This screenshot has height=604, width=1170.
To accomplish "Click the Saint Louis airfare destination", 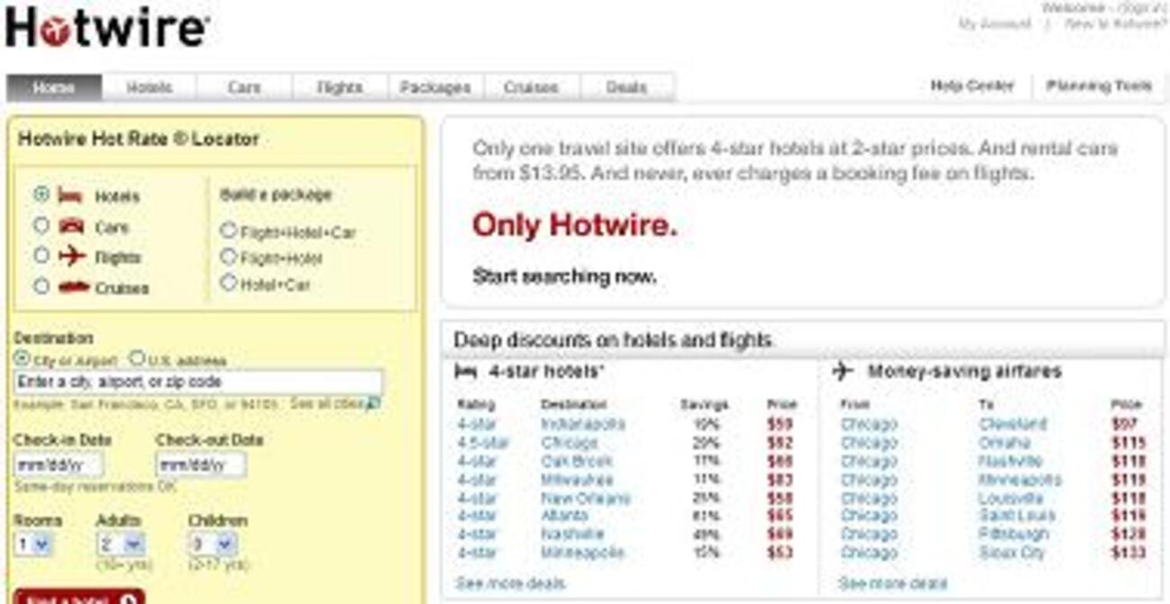I will (1018, 516).
